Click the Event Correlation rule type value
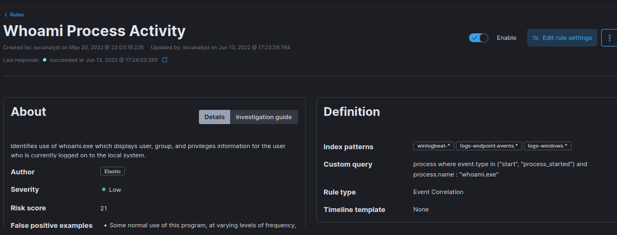The height and width of the screenshot is (235, 617). click(x=438, y=192)
